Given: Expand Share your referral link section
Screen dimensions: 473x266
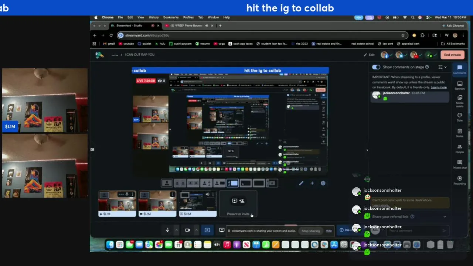Looking at the screenshot, I should click(x=445, y=217).
